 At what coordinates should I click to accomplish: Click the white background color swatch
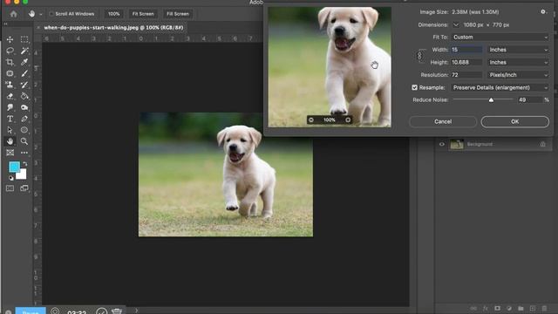click(x=22, y=174)
